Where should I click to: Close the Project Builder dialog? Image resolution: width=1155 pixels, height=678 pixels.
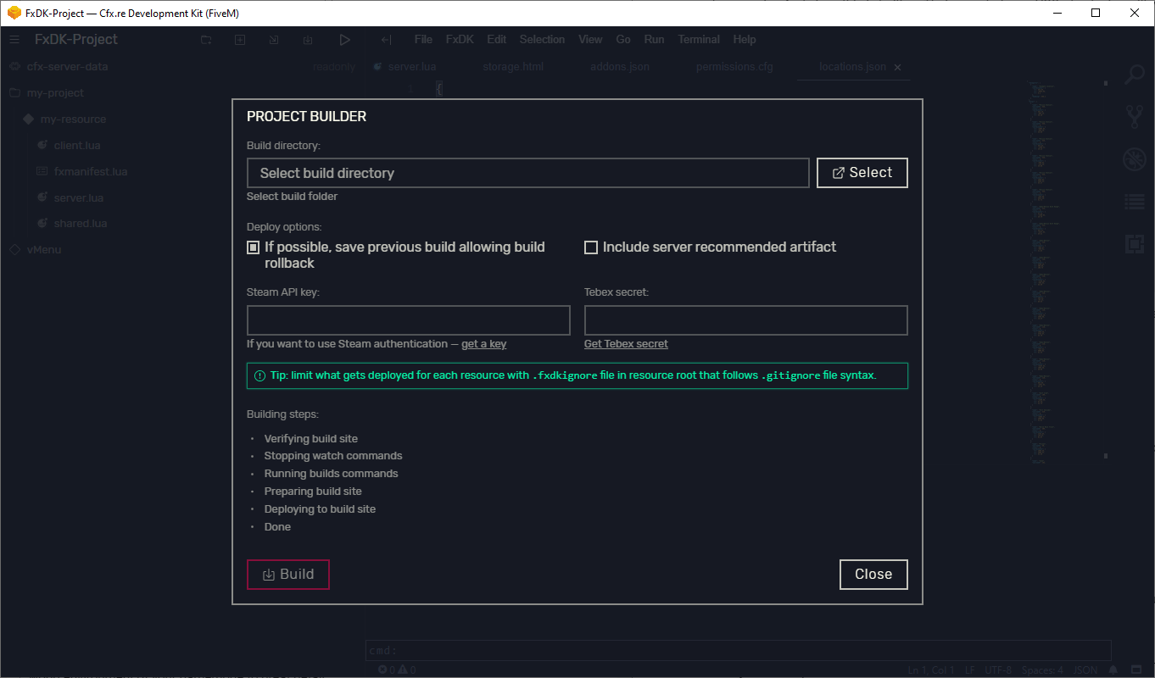(873, 575)
